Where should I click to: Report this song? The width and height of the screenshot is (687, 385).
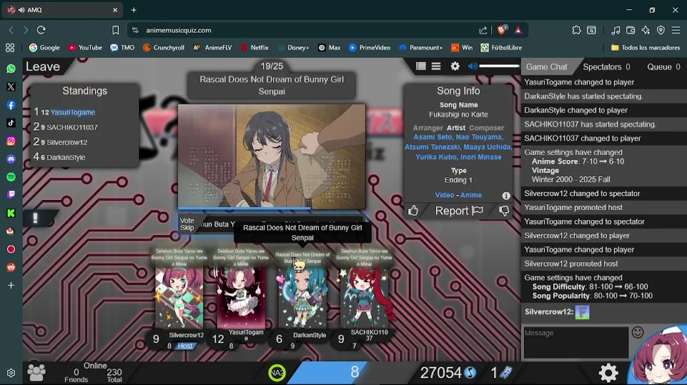(x=459, y=211)
